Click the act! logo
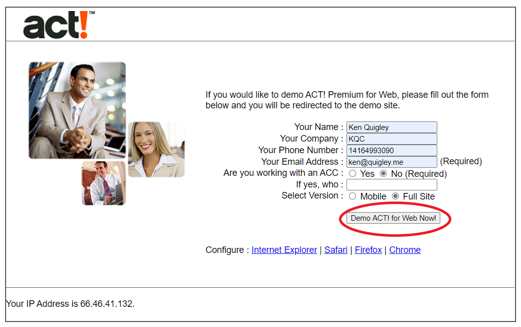This screenshot has height=327, width=521. tap(59, 25)
